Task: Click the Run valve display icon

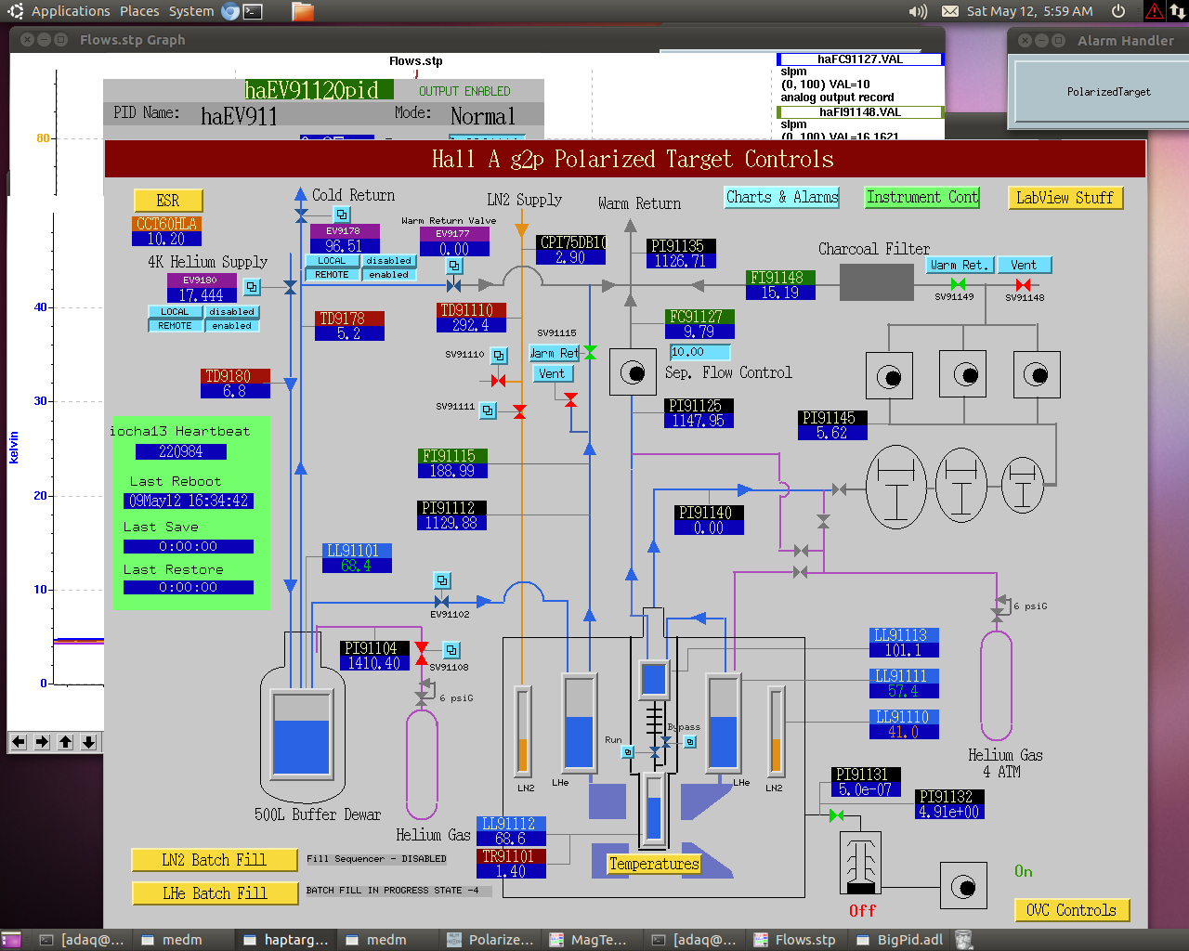Action: pos(628,752)
